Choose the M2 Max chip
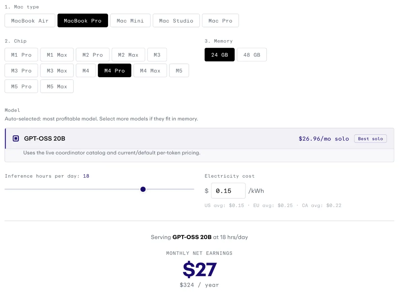The height and width of the screenshot is (292, 404). 128,55
